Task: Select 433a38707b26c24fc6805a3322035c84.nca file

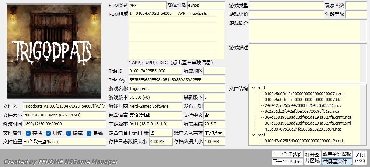Action: pyautogui.click(x=303, y=129)
